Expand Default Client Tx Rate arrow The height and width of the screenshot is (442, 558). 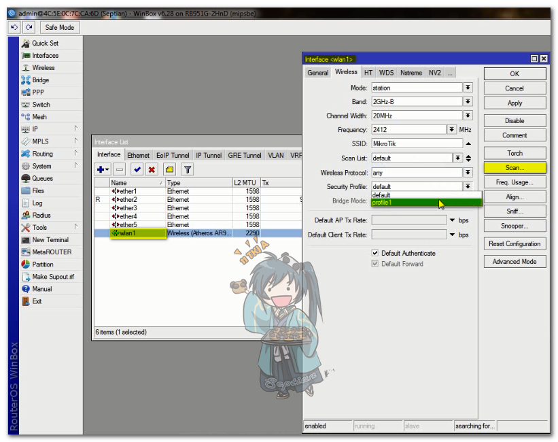(x=452, y=235)
